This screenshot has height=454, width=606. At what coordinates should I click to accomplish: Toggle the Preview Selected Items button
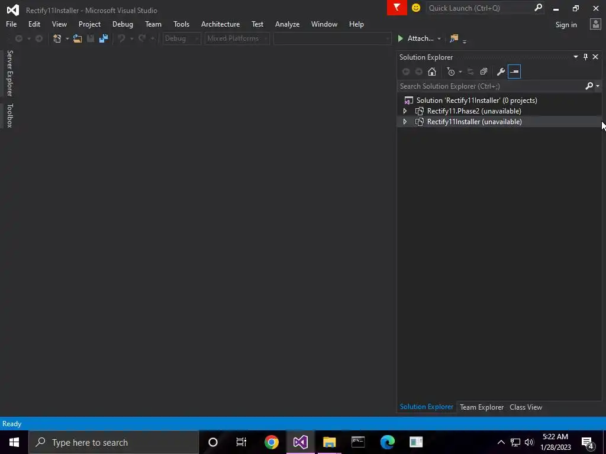[x=514, y=72]
